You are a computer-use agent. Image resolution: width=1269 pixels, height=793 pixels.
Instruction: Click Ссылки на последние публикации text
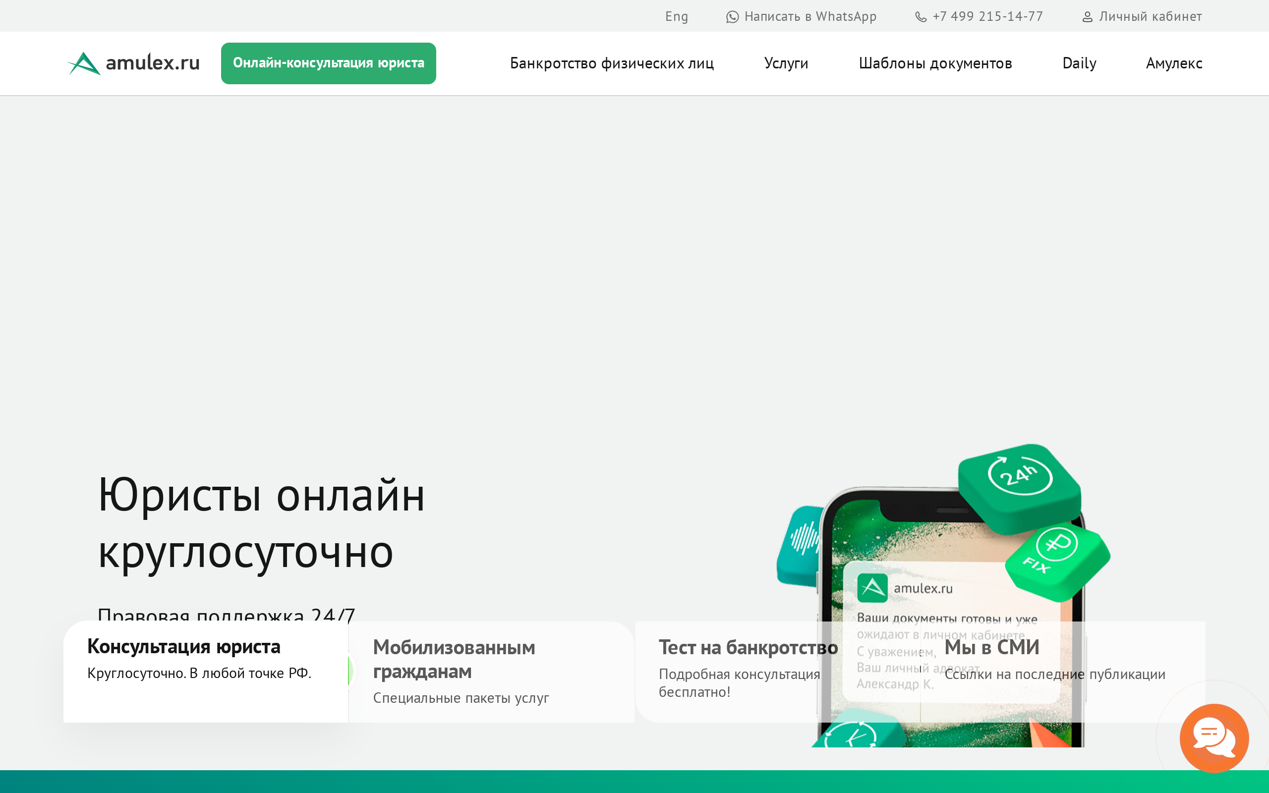tap(1054, 675)
